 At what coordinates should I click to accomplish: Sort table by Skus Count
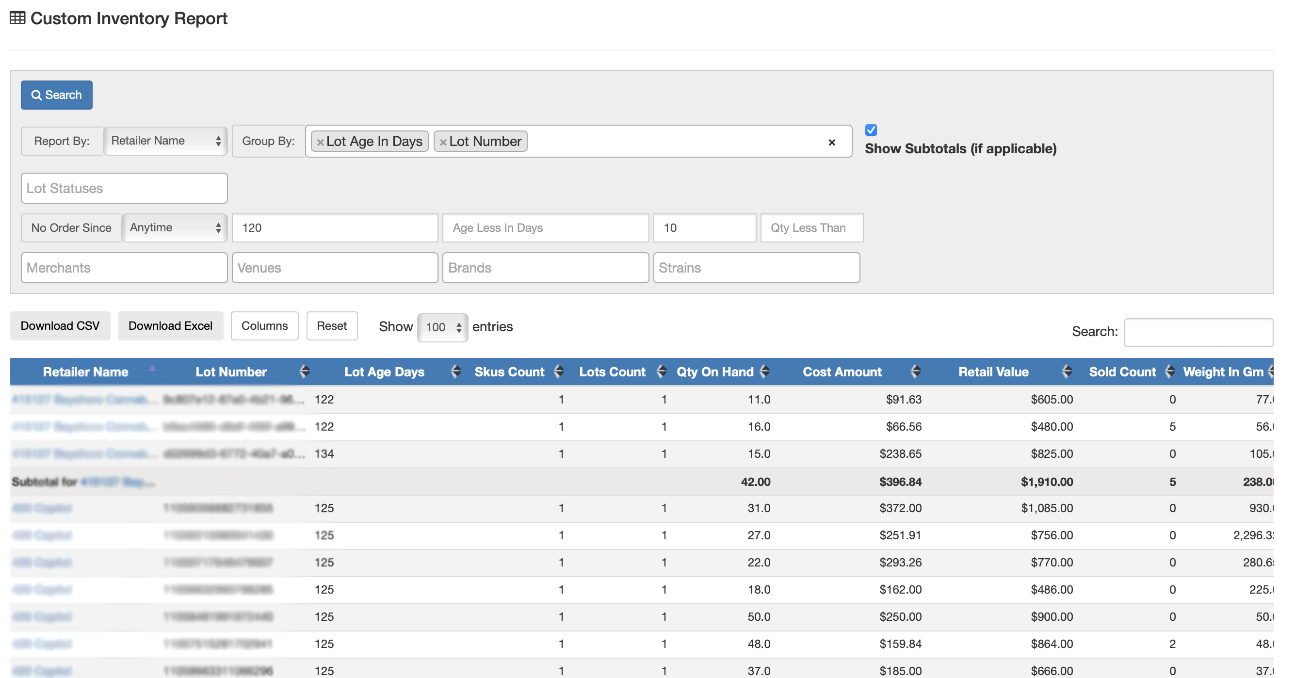(x=559, y=371)
